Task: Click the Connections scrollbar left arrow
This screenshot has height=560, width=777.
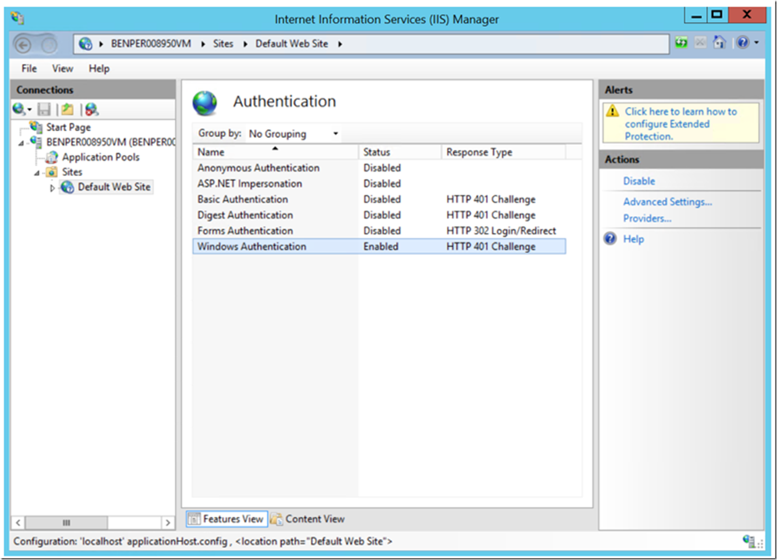Action: 18,523
